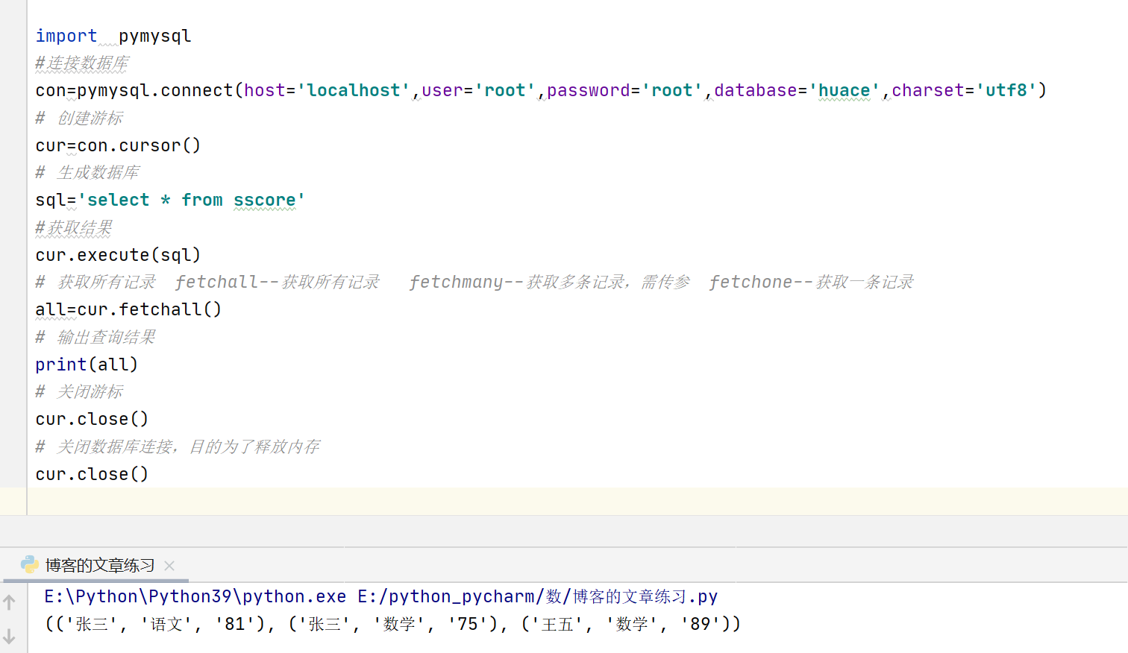Image resolution: width=1128 pixels, height=653 pixels.
Task: Click the Python logo on the run tab
Action: point(29,565)
